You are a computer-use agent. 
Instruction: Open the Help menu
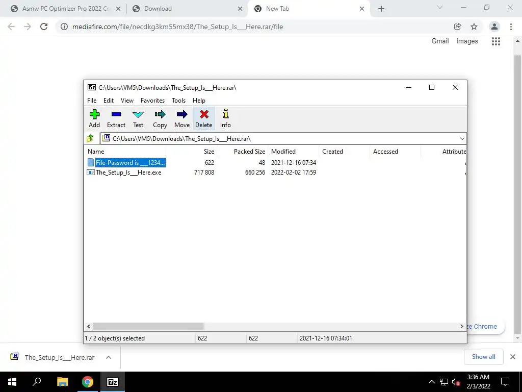click(x=199, y=101)
